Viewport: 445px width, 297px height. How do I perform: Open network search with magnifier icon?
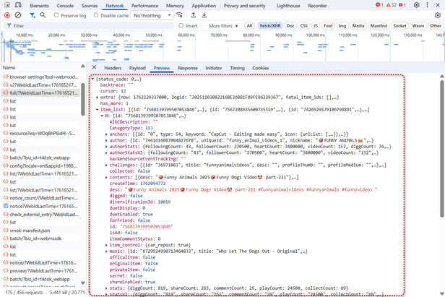click(x=43, y=15)
